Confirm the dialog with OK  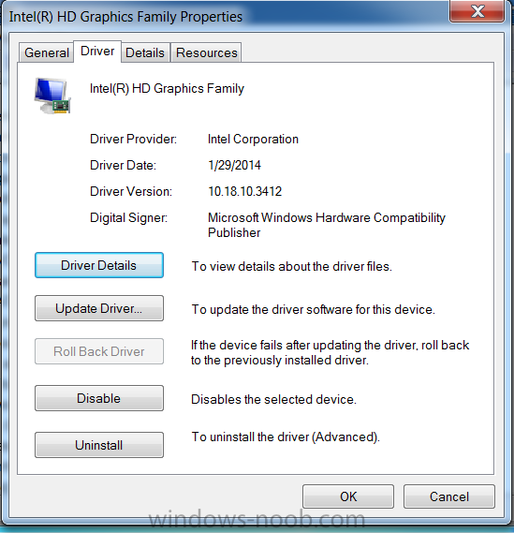coord(348,496)
